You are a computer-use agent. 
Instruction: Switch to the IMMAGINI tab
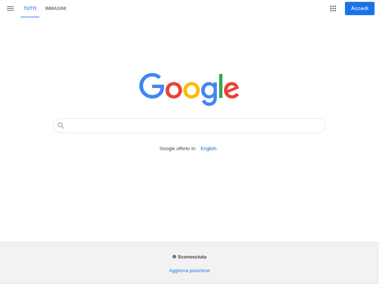[56, 9]
